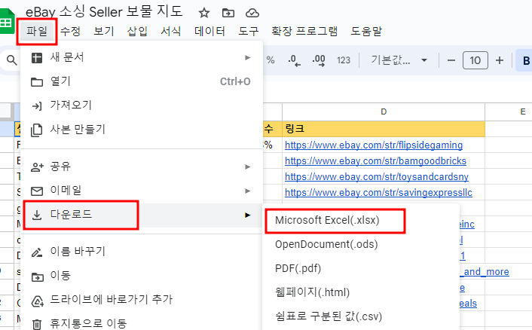Select 공유 menu entry
The width and height of the screenshot is (532, 330).
[x=142, y=167]
